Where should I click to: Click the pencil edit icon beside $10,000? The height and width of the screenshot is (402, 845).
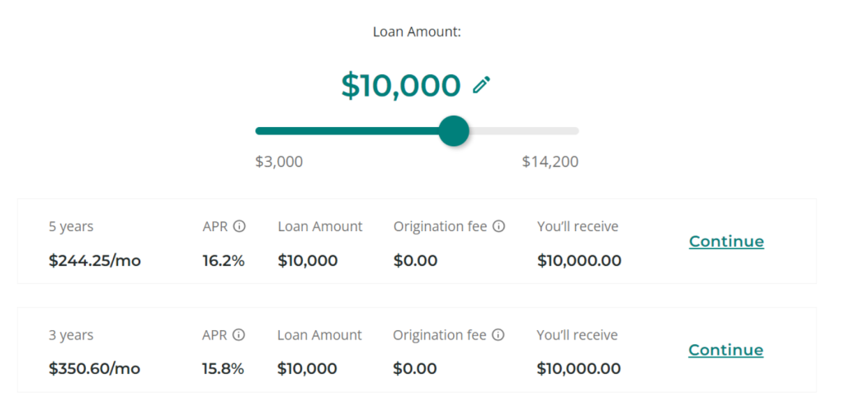tap(481, 85)
